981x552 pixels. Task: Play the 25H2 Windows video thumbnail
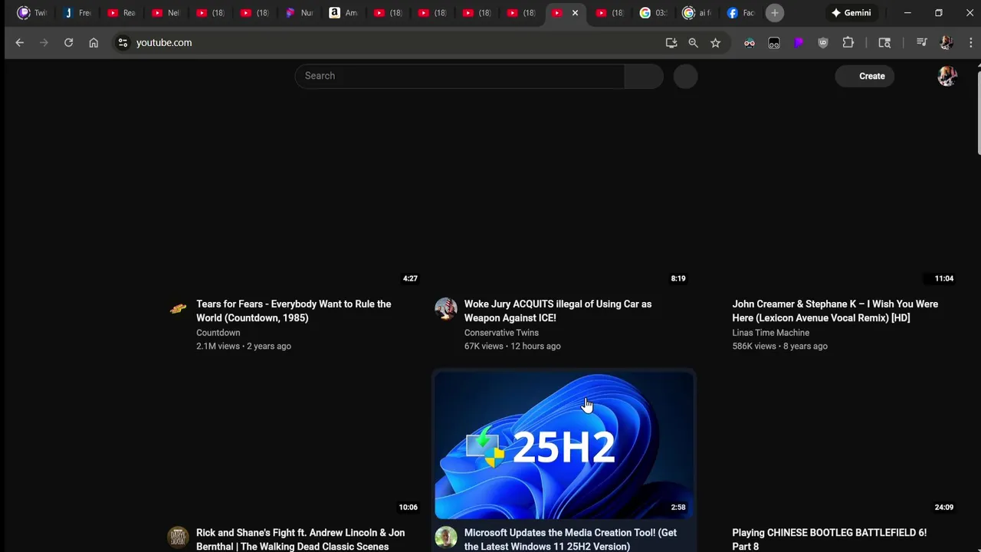pyautogui.click(x=564, y=445)
